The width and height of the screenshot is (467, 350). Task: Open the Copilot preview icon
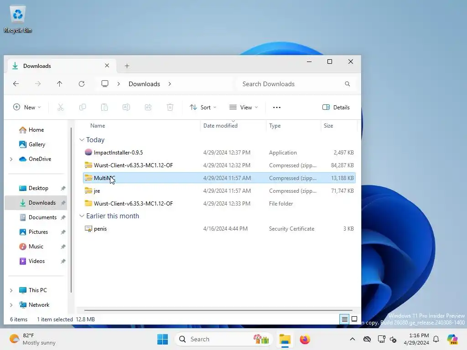pos(452,339)
